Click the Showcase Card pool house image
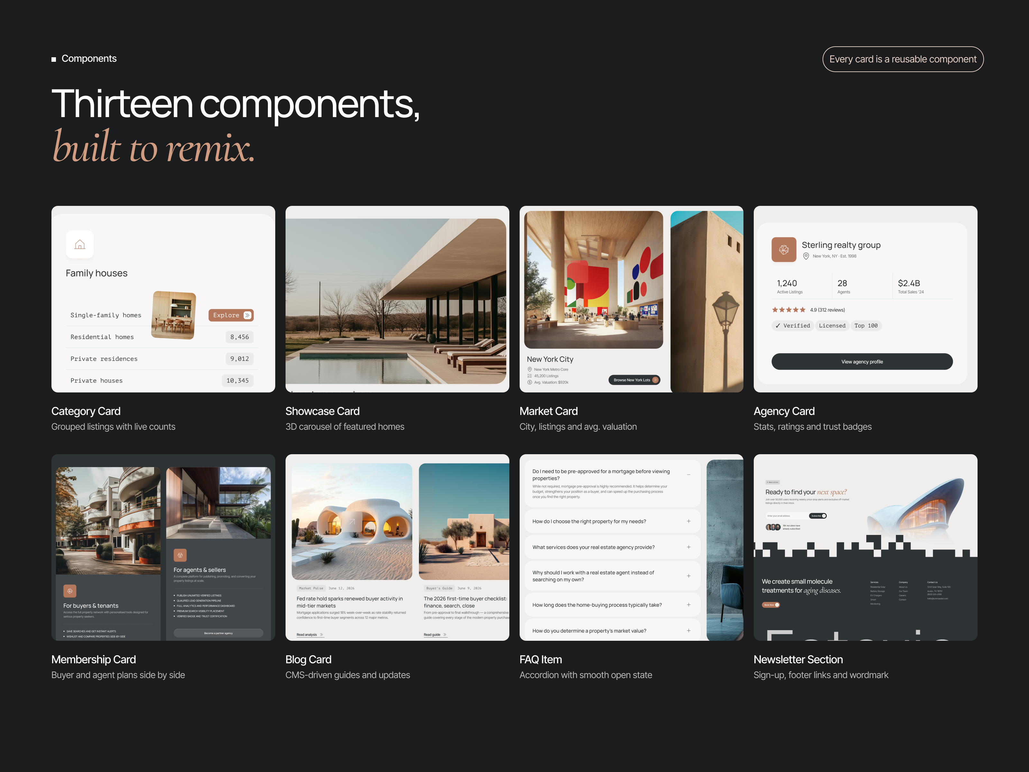This screenshot has height=772, width=1029. (x=396, y=301)
